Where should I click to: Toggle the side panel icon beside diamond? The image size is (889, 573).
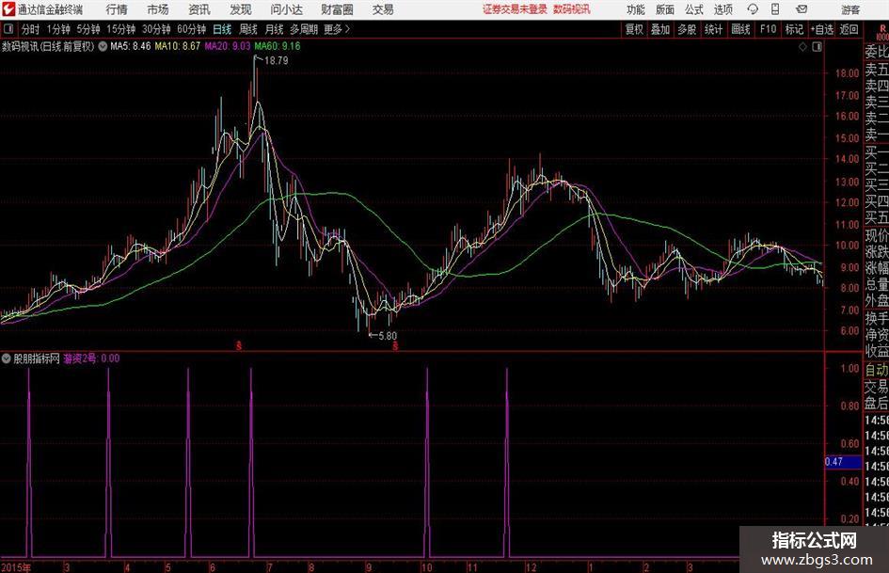coord(817,47)
